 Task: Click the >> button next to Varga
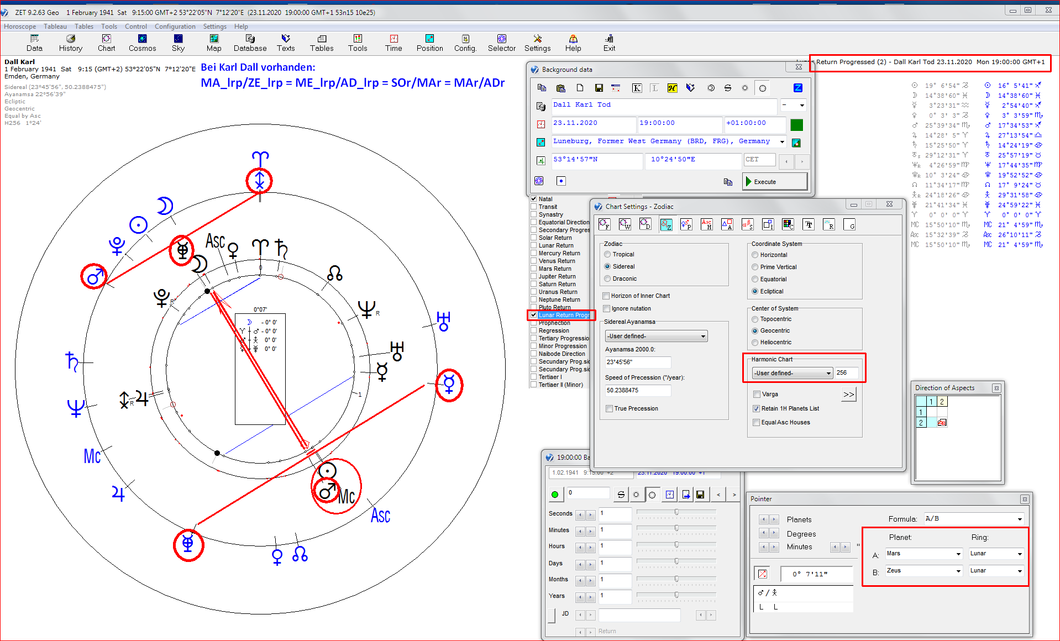click(x=849, y=395)
